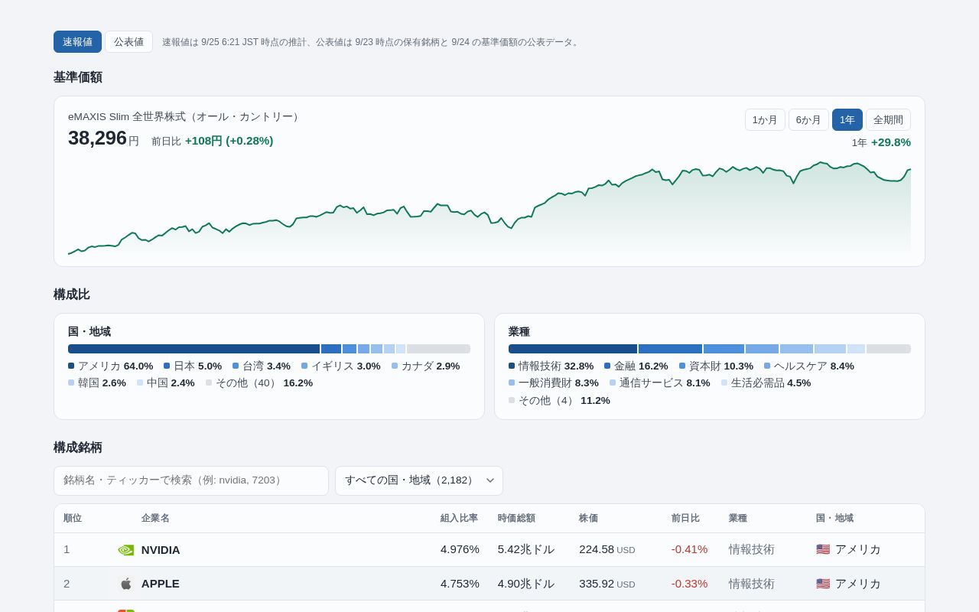Click the US flag in NVIDIA row

pyautogui.click(x=823, y=549)
